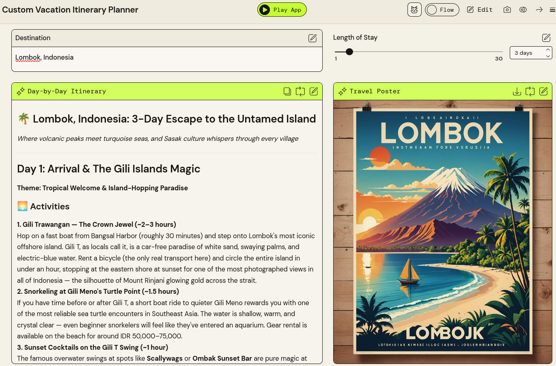Click Sunset Cocktails on the Gili T Swing heading
The width and height of the screenshot is (556, 366).
(x=93, y=347)
